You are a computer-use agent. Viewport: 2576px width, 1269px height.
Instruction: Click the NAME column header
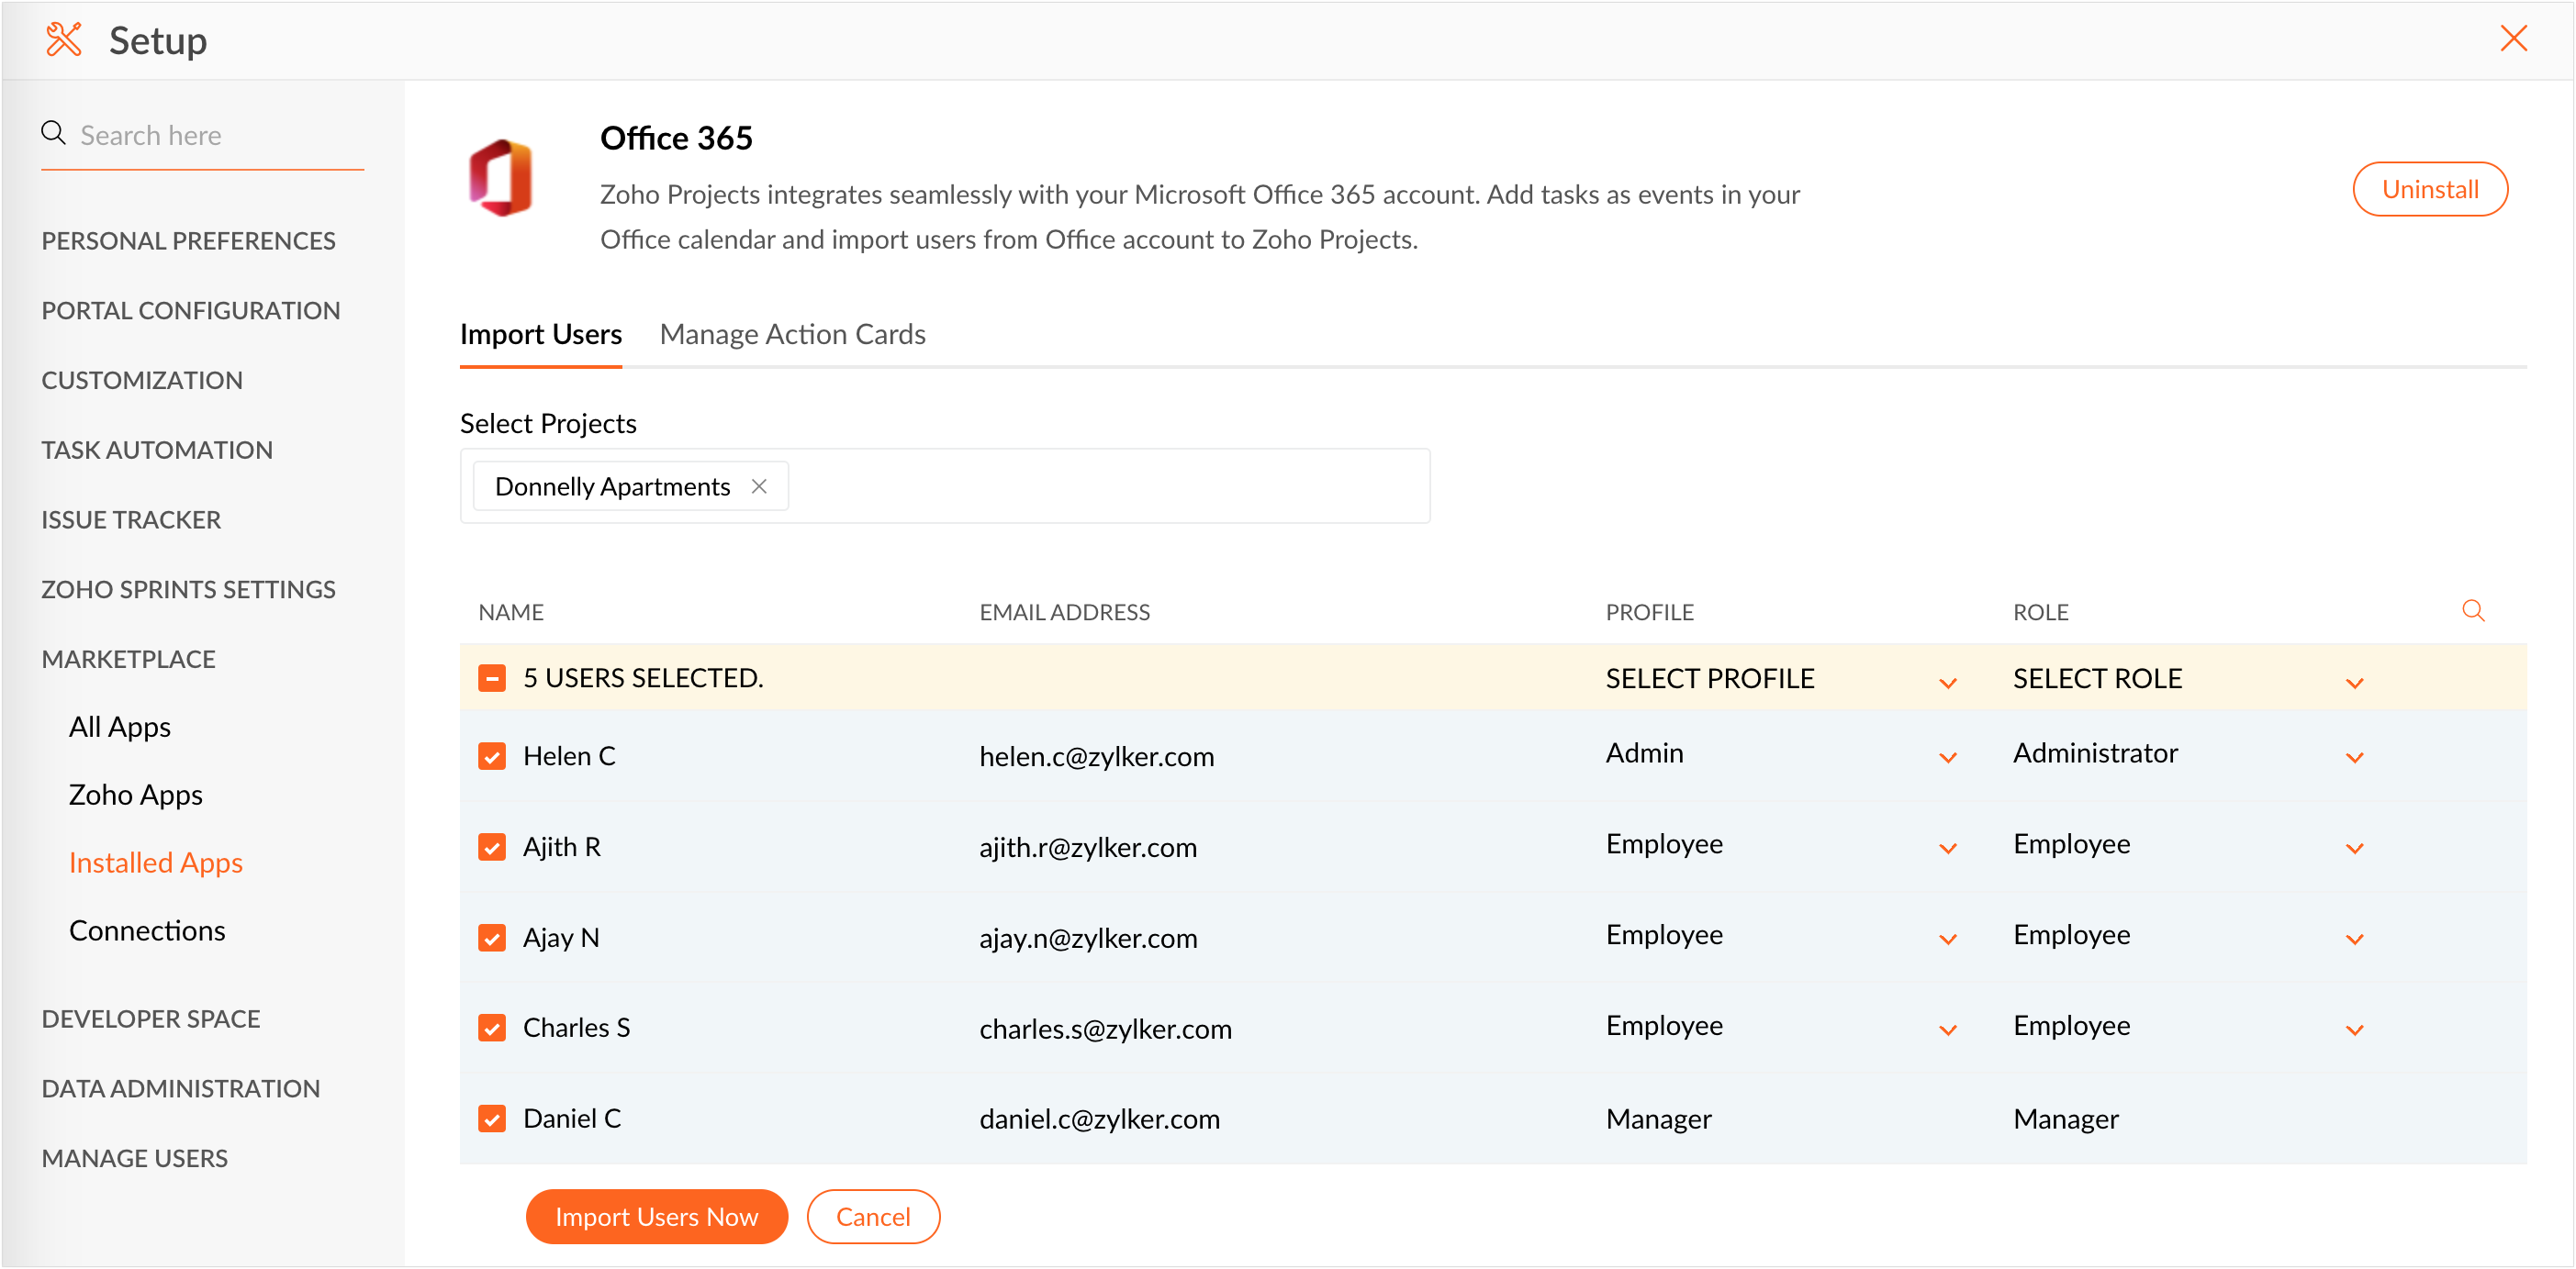511,613
